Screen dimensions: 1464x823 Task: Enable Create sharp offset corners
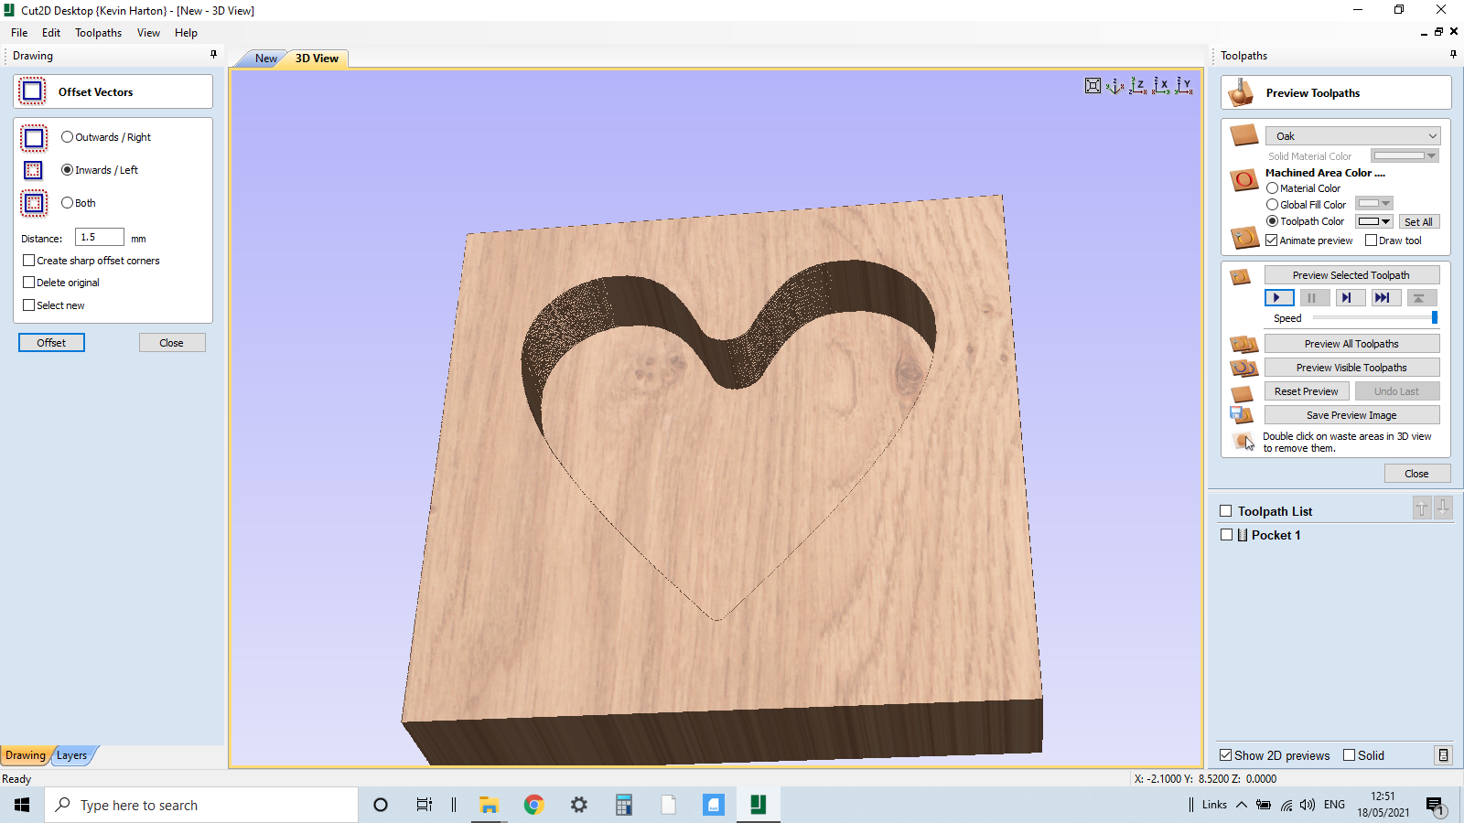pos(91,261)
